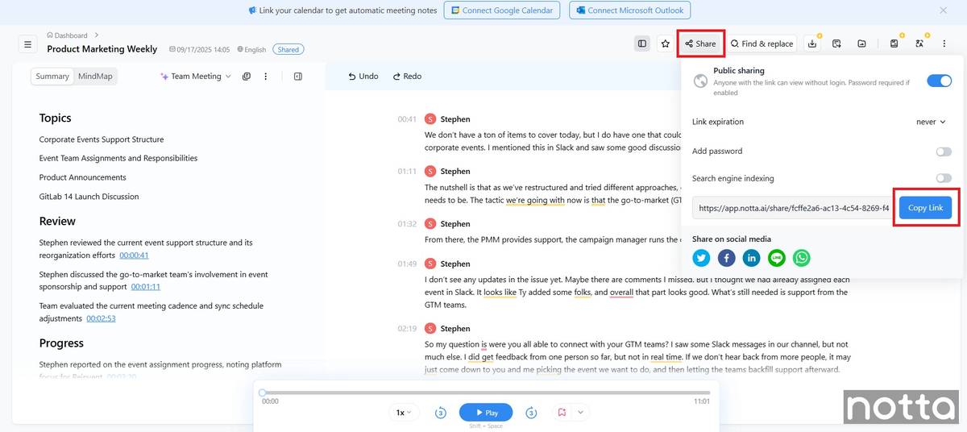This screenshot has width=967, height=432.
Task: Expand the Team Meeting template dropdown
Action: tap(196, 77)
